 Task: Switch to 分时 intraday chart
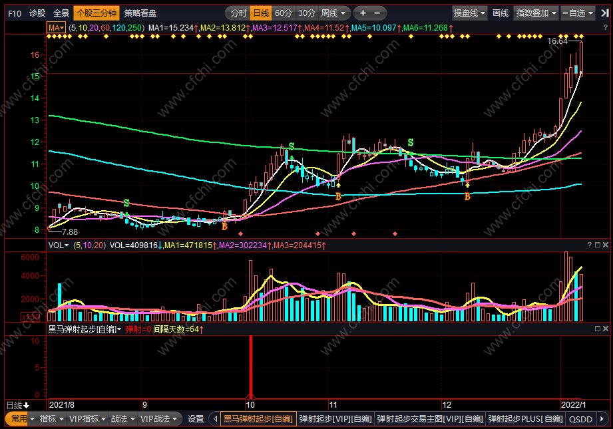point(238,13)
